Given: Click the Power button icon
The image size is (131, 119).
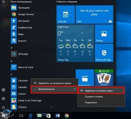Looking at the screenshot, I should (3, 108).
